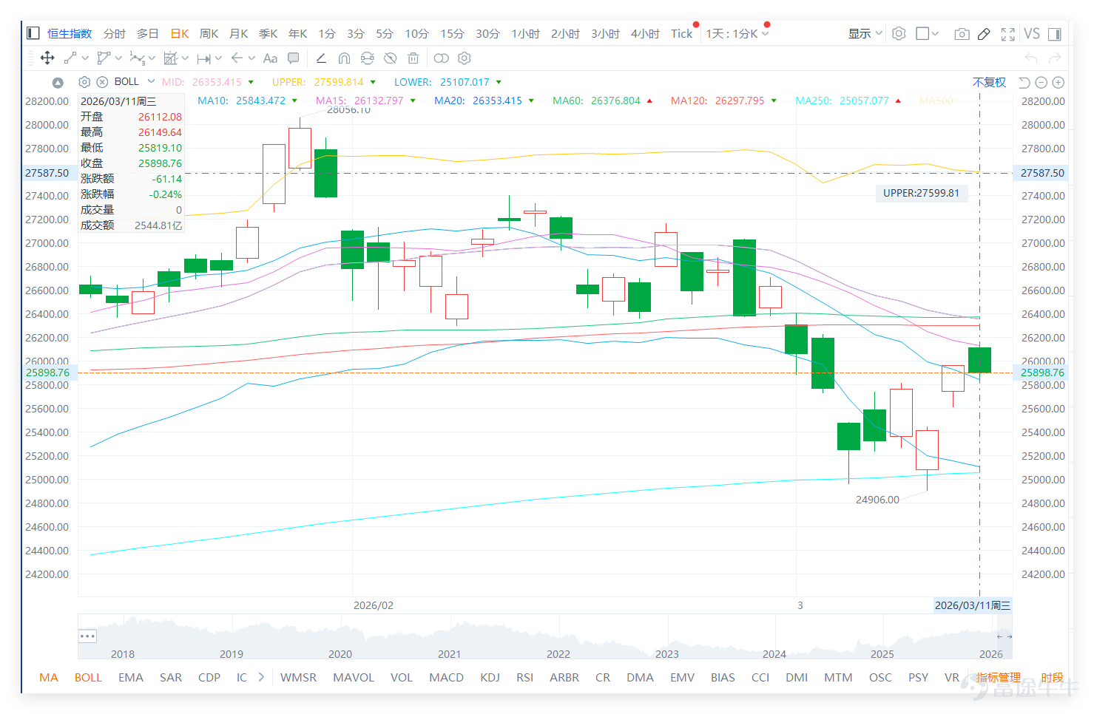Open BOLL indicator settings gear

pos(84,82)
